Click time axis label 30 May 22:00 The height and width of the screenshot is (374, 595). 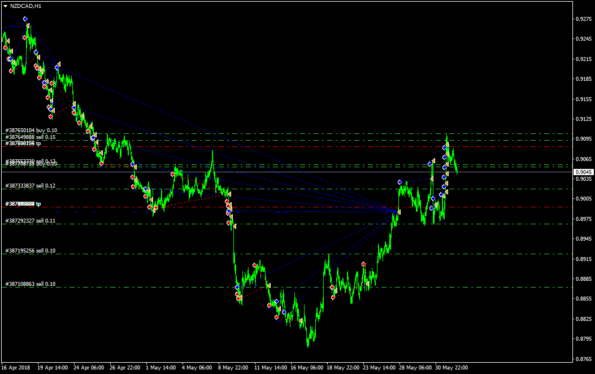(x=451, y=368)
